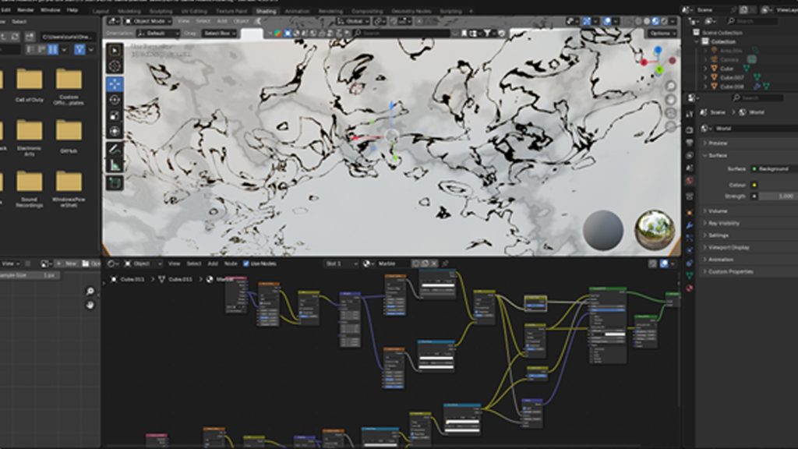
Task: Switch to the Shading workspace tab
Action: coord(266,12)
